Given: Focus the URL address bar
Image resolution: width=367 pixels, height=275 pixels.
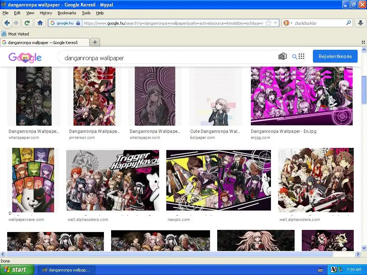Looking at the screenshot, I should click(x=173, y=23).
